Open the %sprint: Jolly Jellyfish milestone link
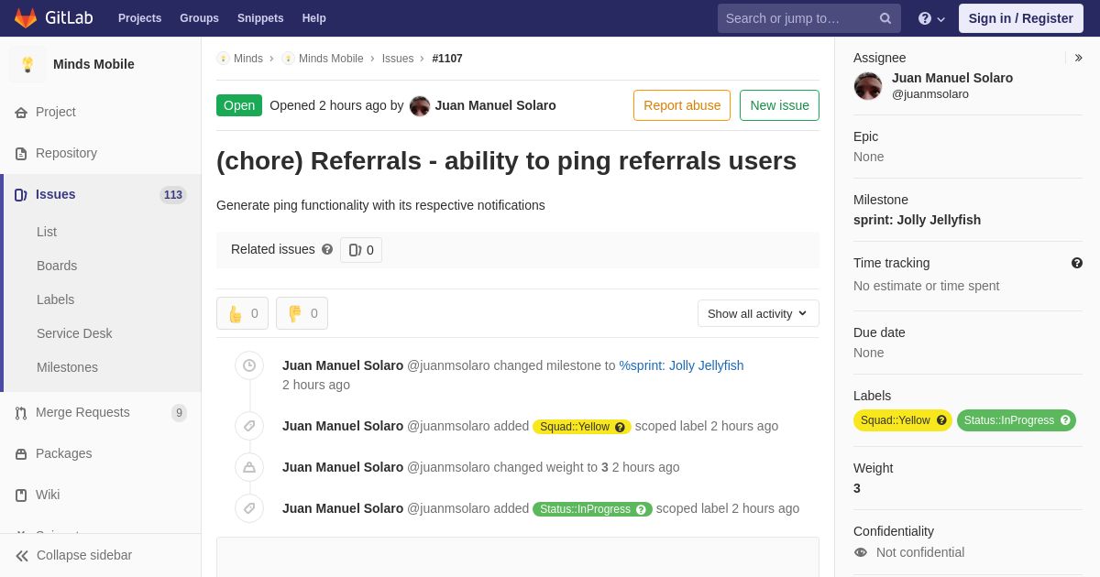1100x577 pixels. click(681, 365)
